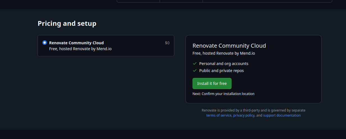The width and height of the screenshot is (346, 139).
Task: Click the Personal and org accounts text
Action: (x=224, y=64)
